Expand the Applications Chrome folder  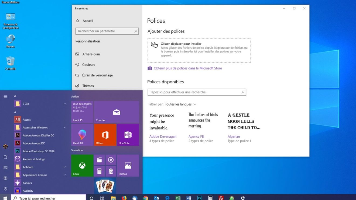point(40,175)
